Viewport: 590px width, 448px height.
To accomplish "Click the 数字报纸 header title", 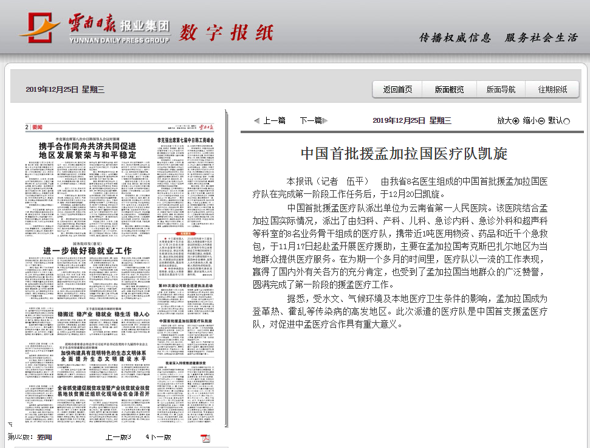I will (x=226, y=33).
